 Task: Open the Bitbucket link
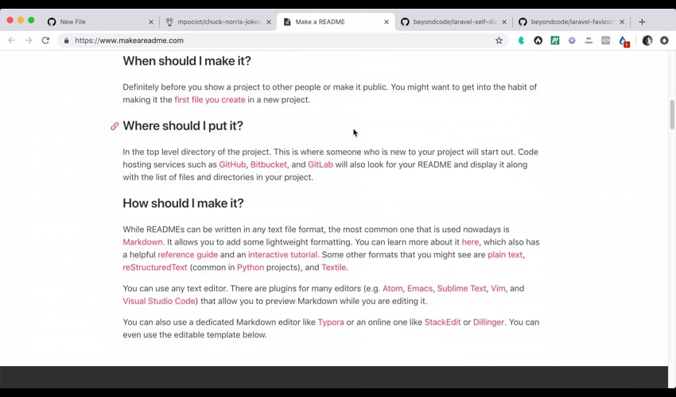pyautogui.click(x=268, y=164)
